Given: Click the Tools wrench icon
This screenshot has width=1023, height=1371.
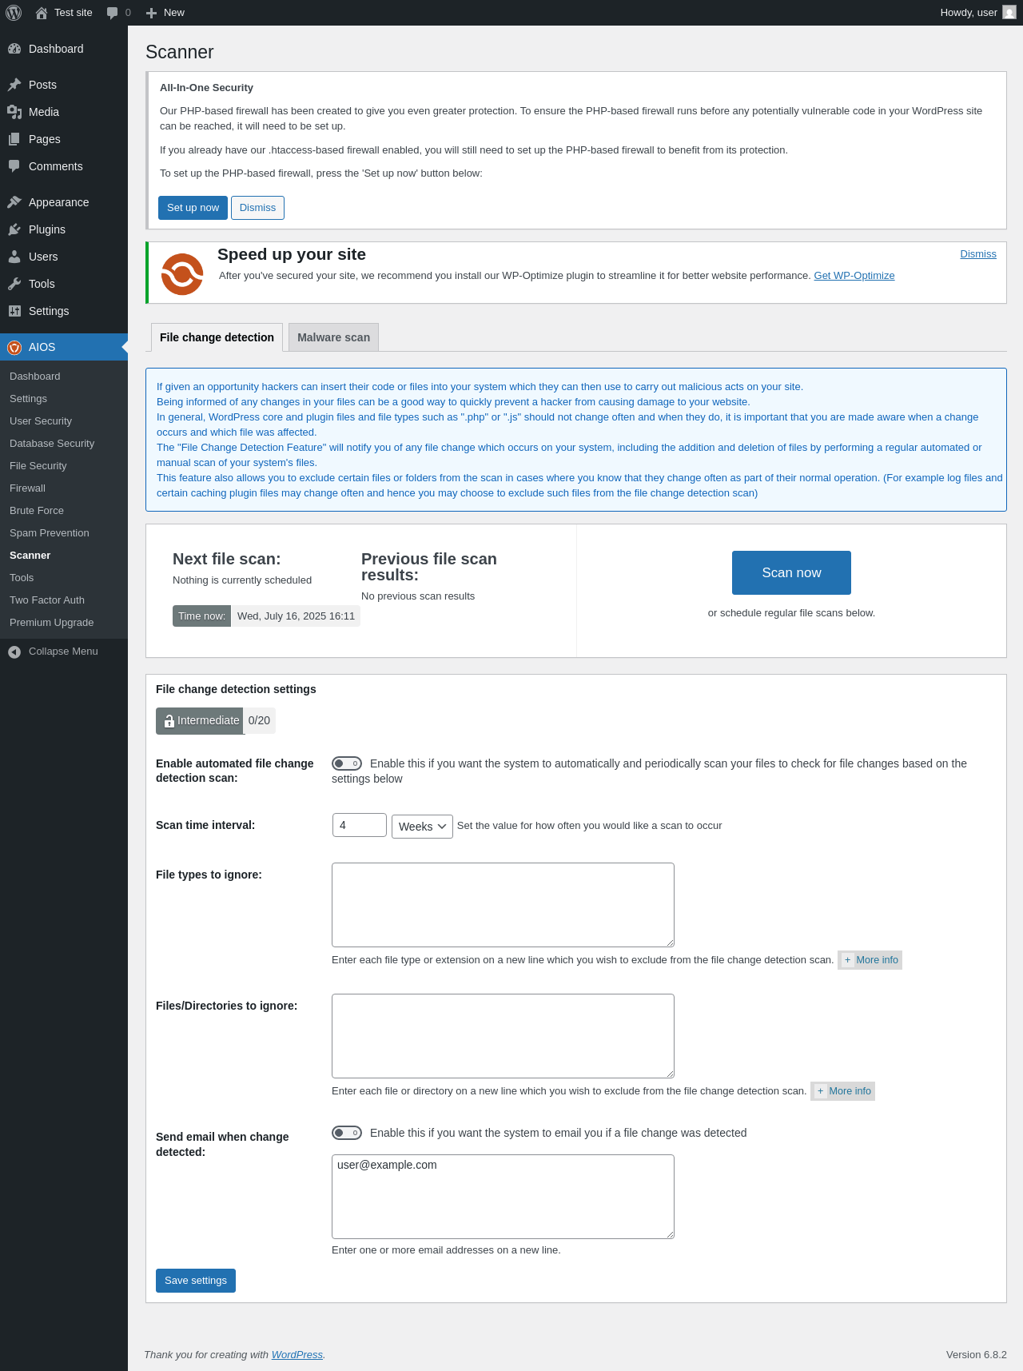Looking at the screenshot, I should (14, 284).
